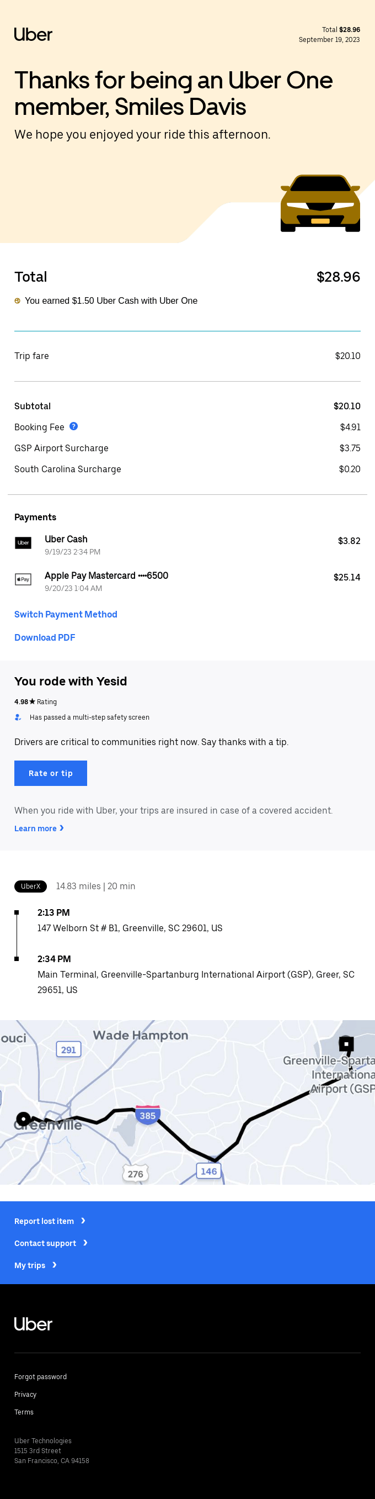The image size is (375, 1499).
Task: Click the Rate or tip button
Action: click(51, 773)
